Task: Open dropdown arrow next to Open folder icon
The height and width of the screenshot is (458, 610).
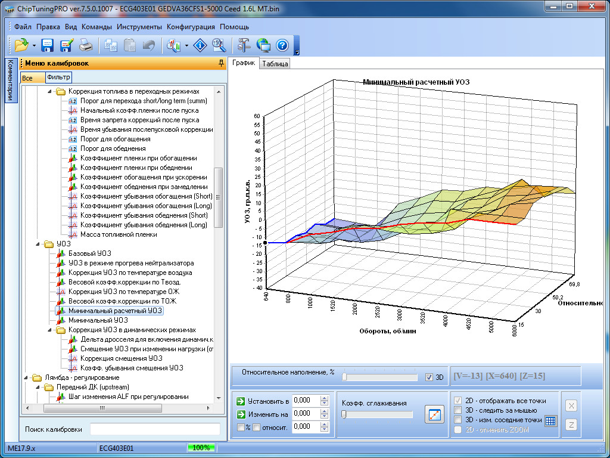Action: pos(35,45)
